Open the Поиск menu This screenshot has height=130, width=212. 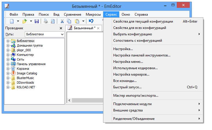click(x=44, y=14)
